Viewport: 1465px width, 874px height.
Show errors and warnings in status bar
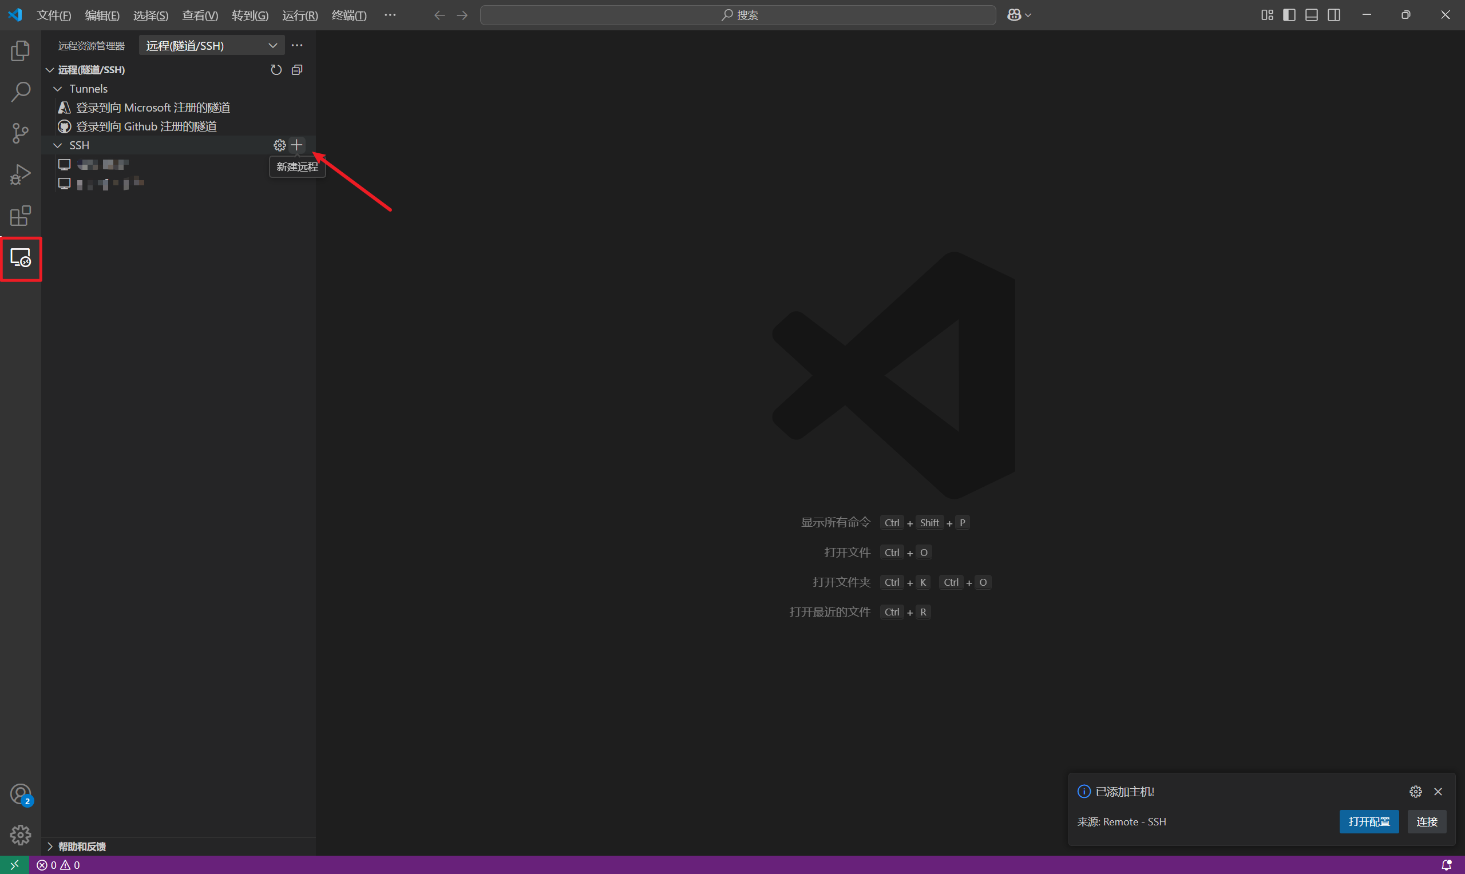58,865
